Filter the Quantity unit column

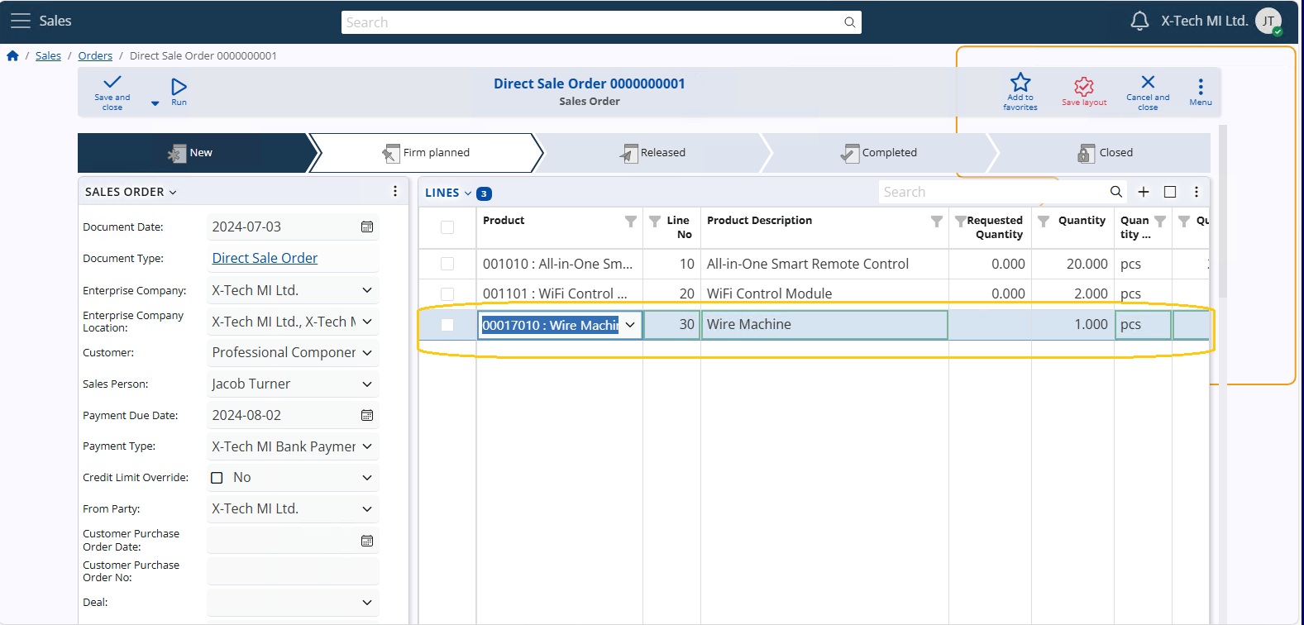click(1160, 221)
